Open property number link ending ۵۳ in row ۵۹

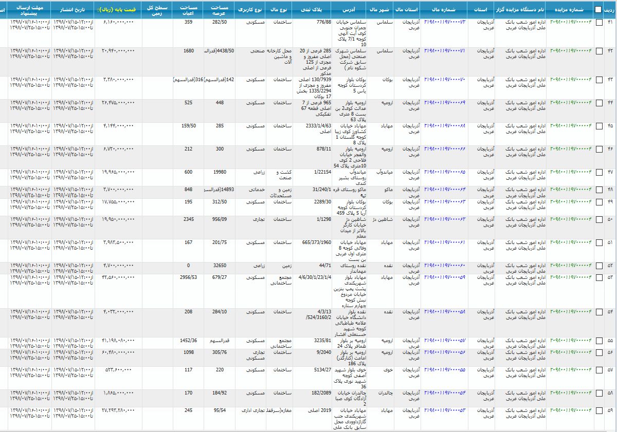[445, 410]
